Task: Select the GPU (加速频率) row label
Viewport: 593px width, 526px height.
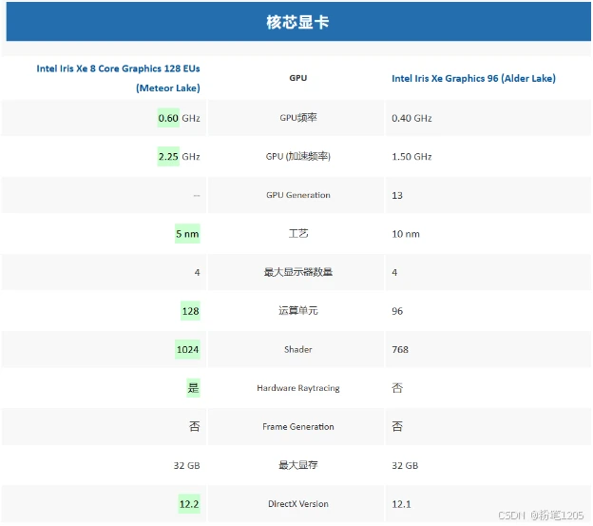Action: coord(298,157)
